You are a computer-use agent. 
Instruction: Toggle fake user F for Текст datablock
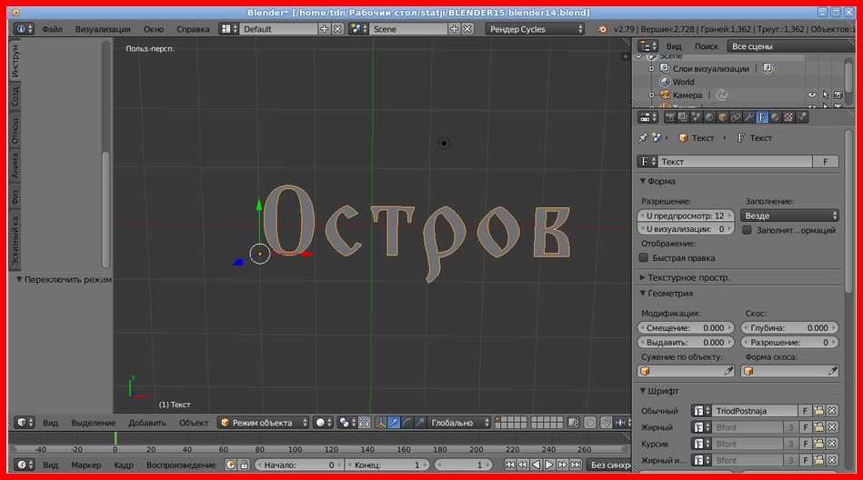825,161
